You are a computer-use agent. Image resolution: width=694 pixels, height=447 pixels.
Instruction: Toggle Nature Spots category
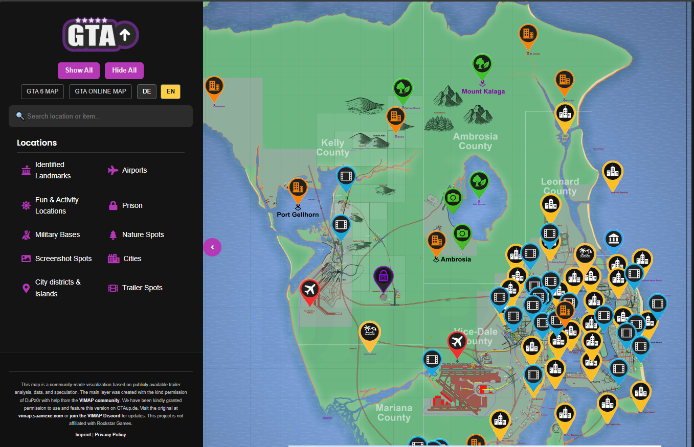(136, 234)
